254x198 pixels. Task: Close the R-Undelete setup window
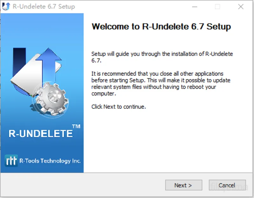[240, 7]
